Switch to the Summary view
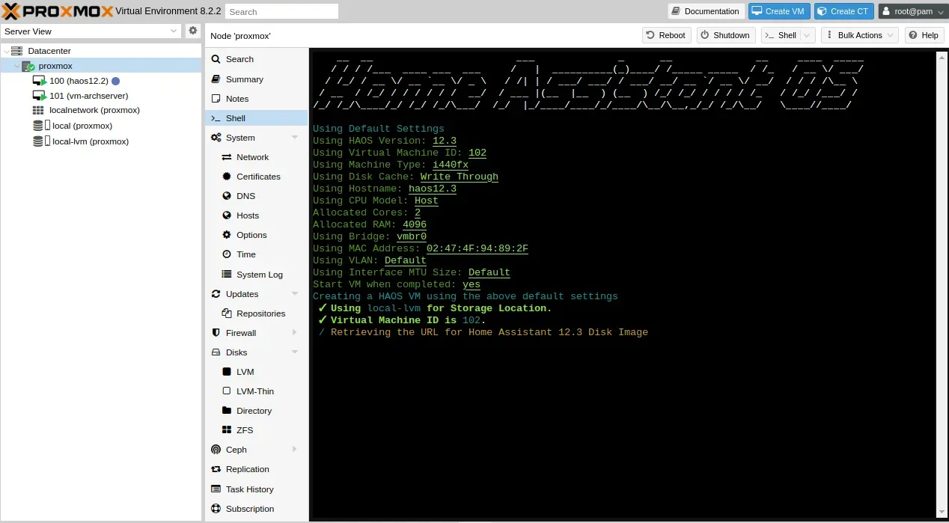 243,79
